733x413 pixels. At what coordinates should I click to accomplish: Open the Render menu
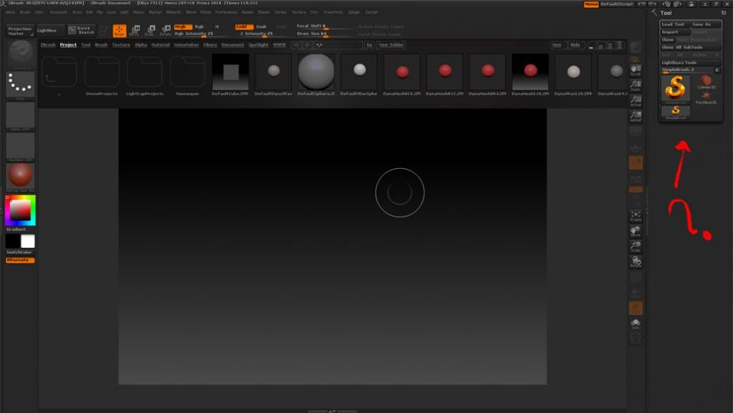pyautogui.click(x=248, y=12)
